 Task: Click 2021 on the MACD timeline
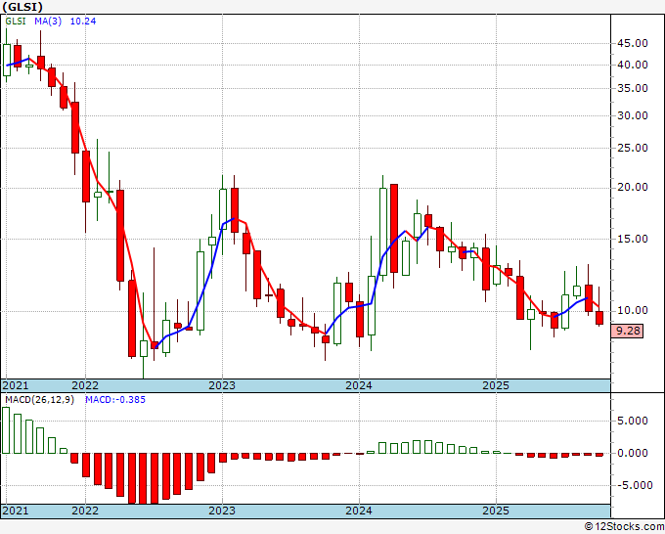click(x=16, y=511)
